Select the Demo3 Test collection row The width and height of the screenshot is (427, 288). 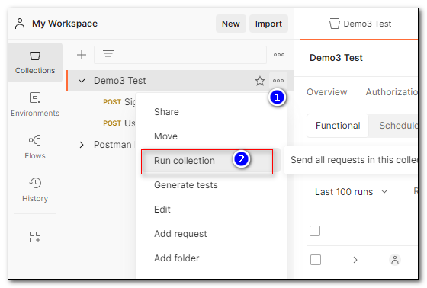(x=180, y=81)
